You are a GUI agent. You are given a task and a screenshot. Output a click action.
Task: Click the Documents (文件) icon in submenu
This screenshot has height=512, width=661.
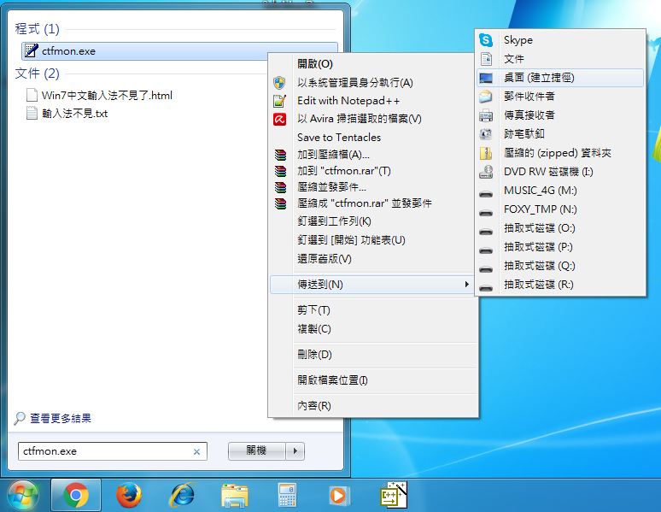486,59
